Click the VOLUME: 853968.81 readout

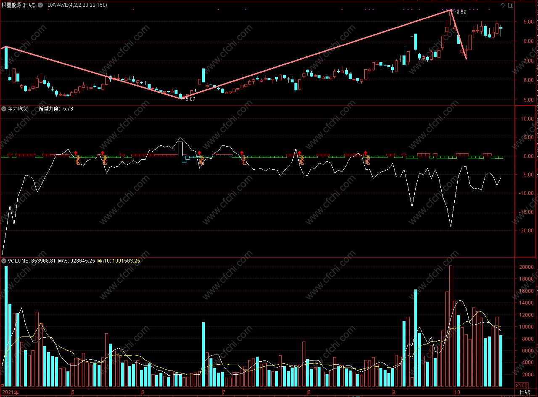(32, 261)
